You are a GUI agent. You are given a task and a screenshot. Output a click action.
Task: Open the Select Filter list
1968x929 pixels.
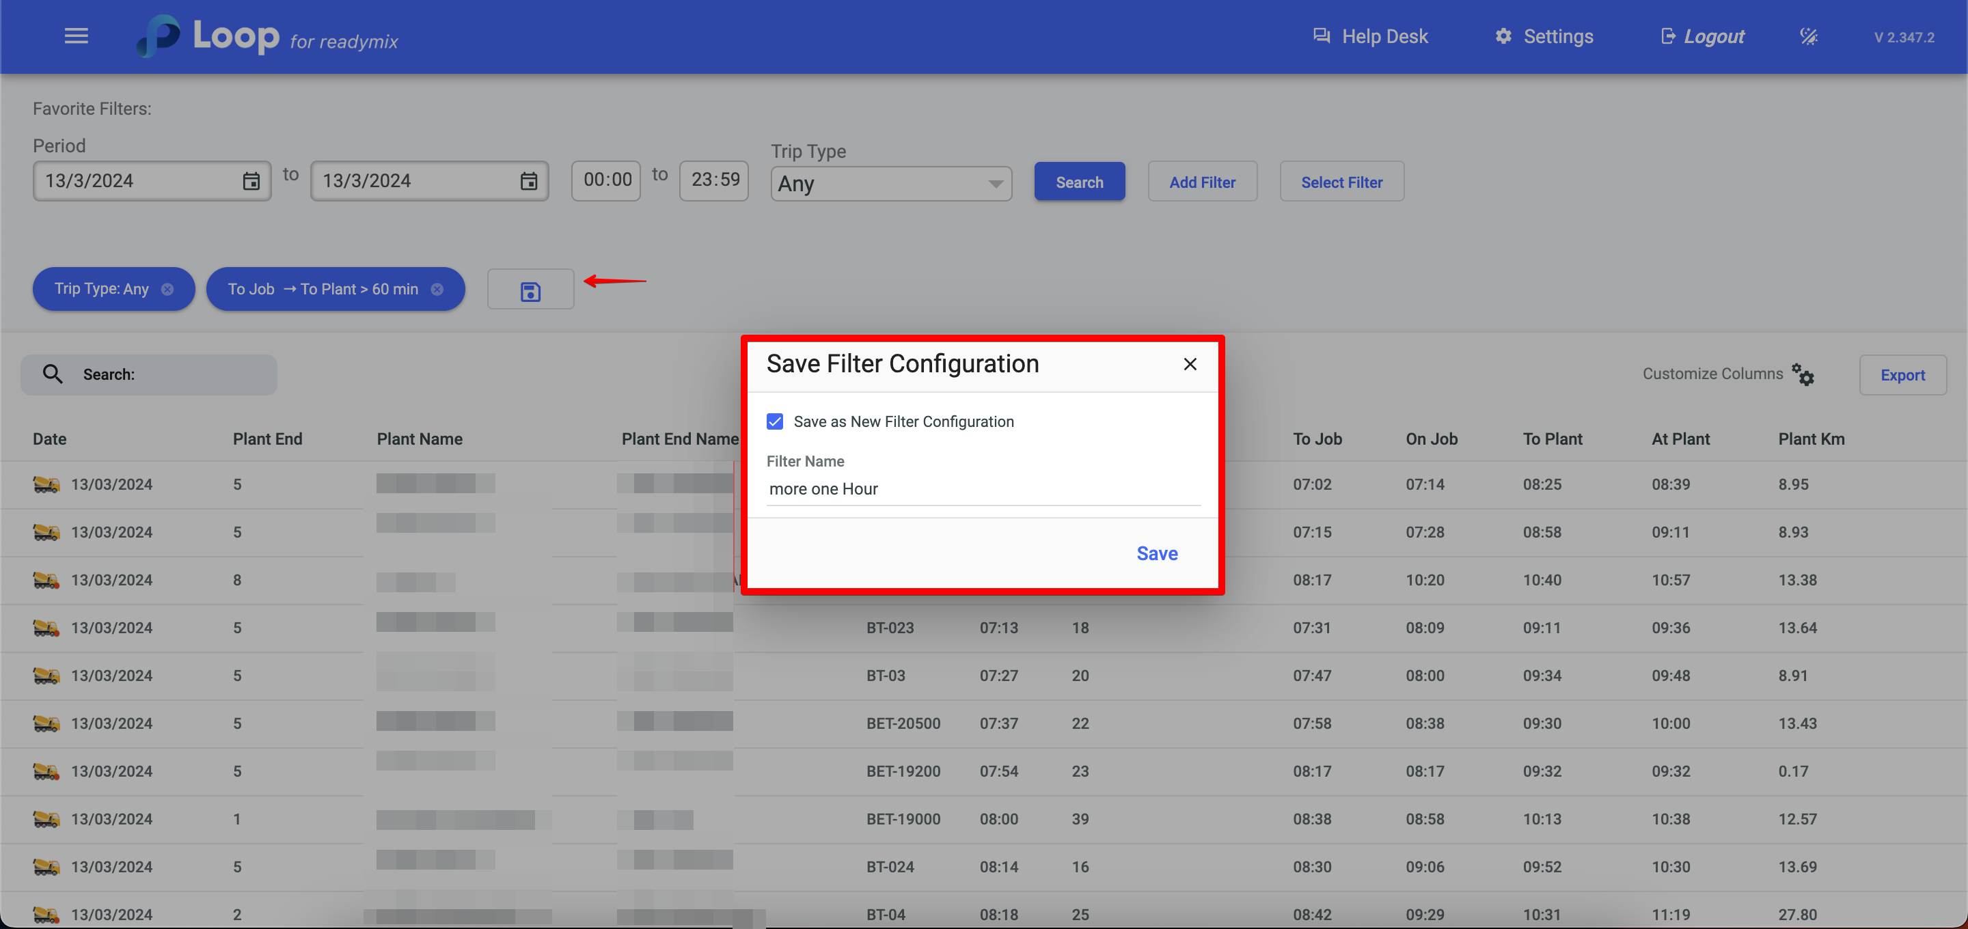(x=1341, y=182)
